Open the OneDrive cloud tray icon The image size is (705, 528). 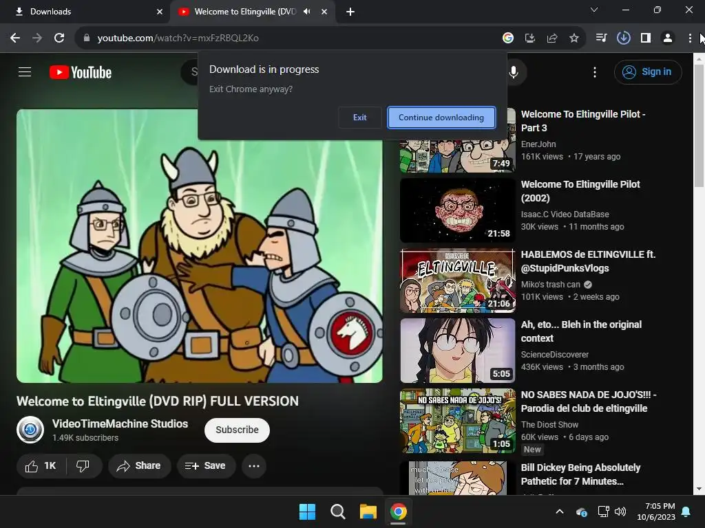click(581, 511)
